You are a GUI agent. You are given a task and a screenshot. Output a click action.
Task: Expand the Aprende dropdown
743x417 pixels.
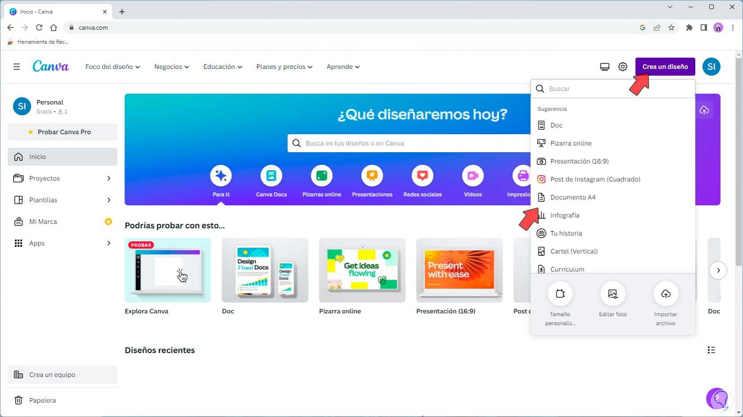point(343,67)
